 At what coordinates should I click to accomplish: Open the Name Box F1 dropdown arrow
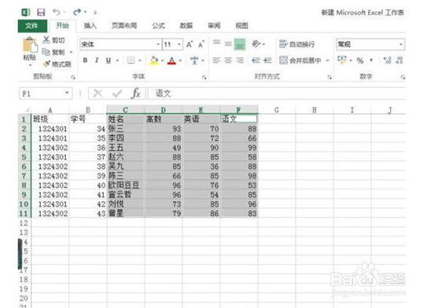pyautogui.click(x=67, y=93)
